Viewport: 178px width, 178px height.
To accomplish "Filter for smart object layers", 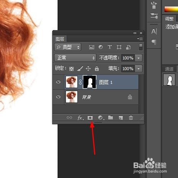I will [x=128, y=47].
